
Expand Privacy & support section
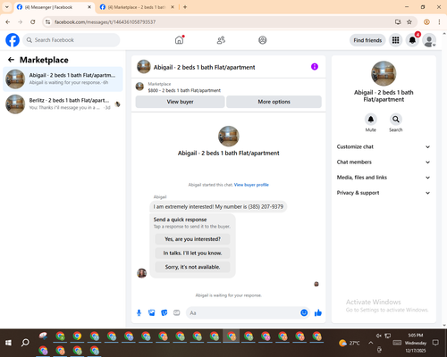(384, 193)
